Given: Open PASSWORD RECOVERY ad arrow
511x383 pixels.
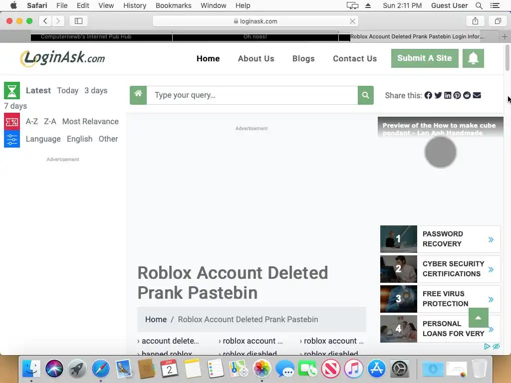Looking at the screenshot, I should (491, 240).
